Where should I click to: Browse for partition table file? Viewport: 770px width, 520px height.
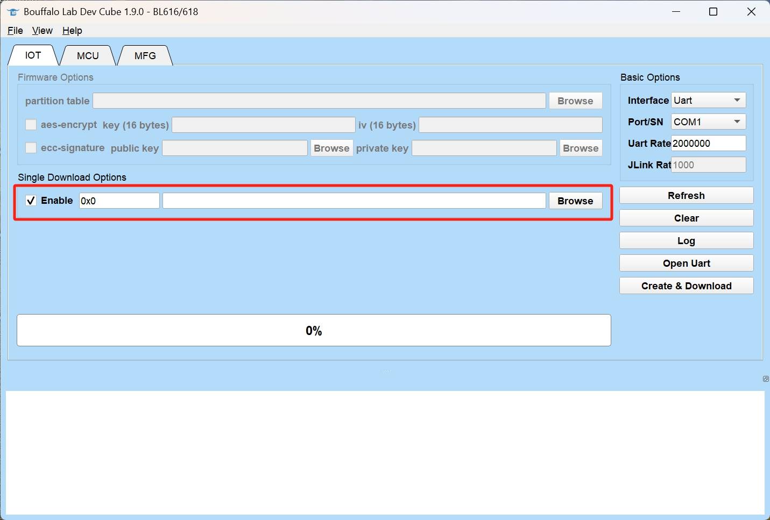coord(575,101)
